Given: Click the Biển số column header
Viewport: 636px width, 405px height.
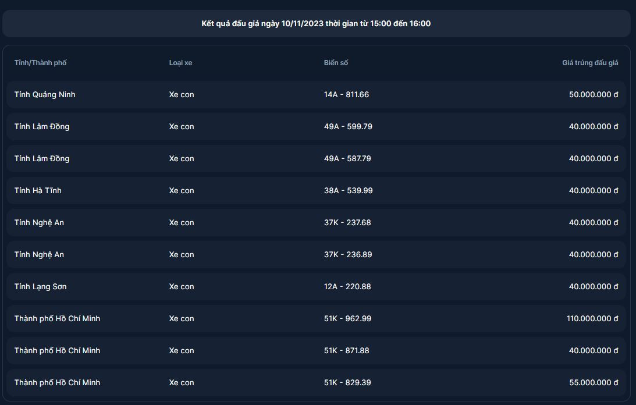Looking at the screenshot, I should coord(336,63).
